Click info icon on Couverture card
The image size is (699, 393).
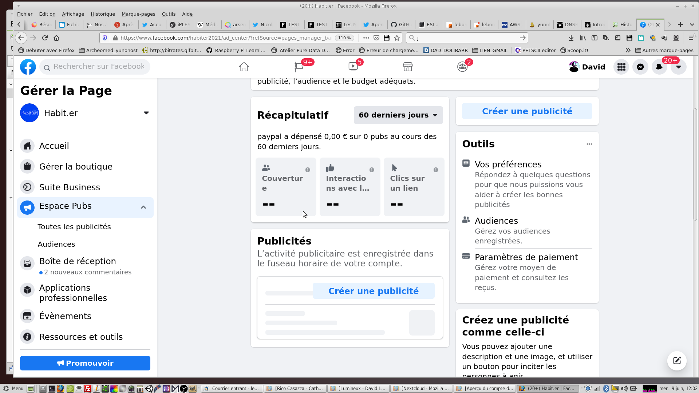coord(308,170)
